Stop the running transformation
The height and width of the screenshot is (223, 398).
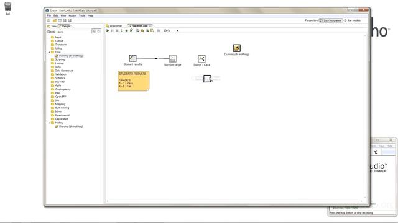click(117, 30)
